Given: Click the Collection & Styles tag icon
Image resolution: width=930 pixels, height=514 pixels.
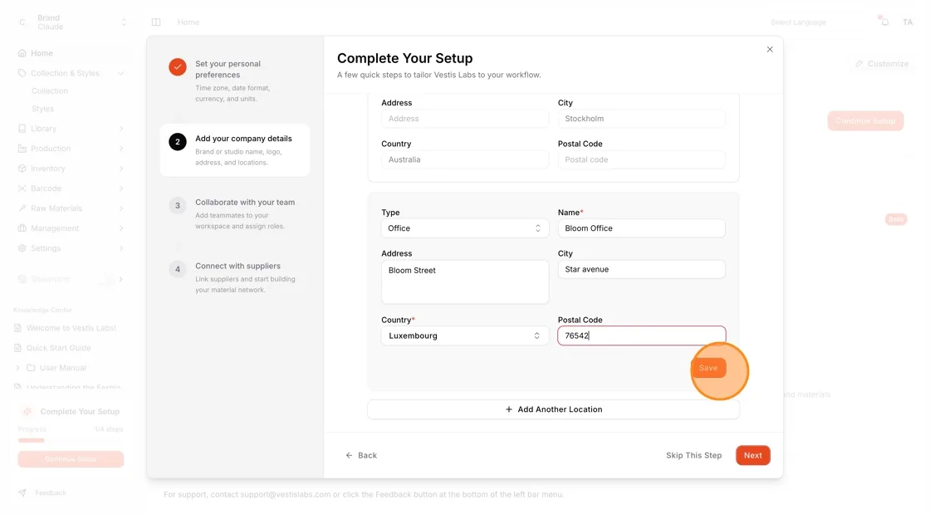Looking at the screenshot, I should pos(22,74).
